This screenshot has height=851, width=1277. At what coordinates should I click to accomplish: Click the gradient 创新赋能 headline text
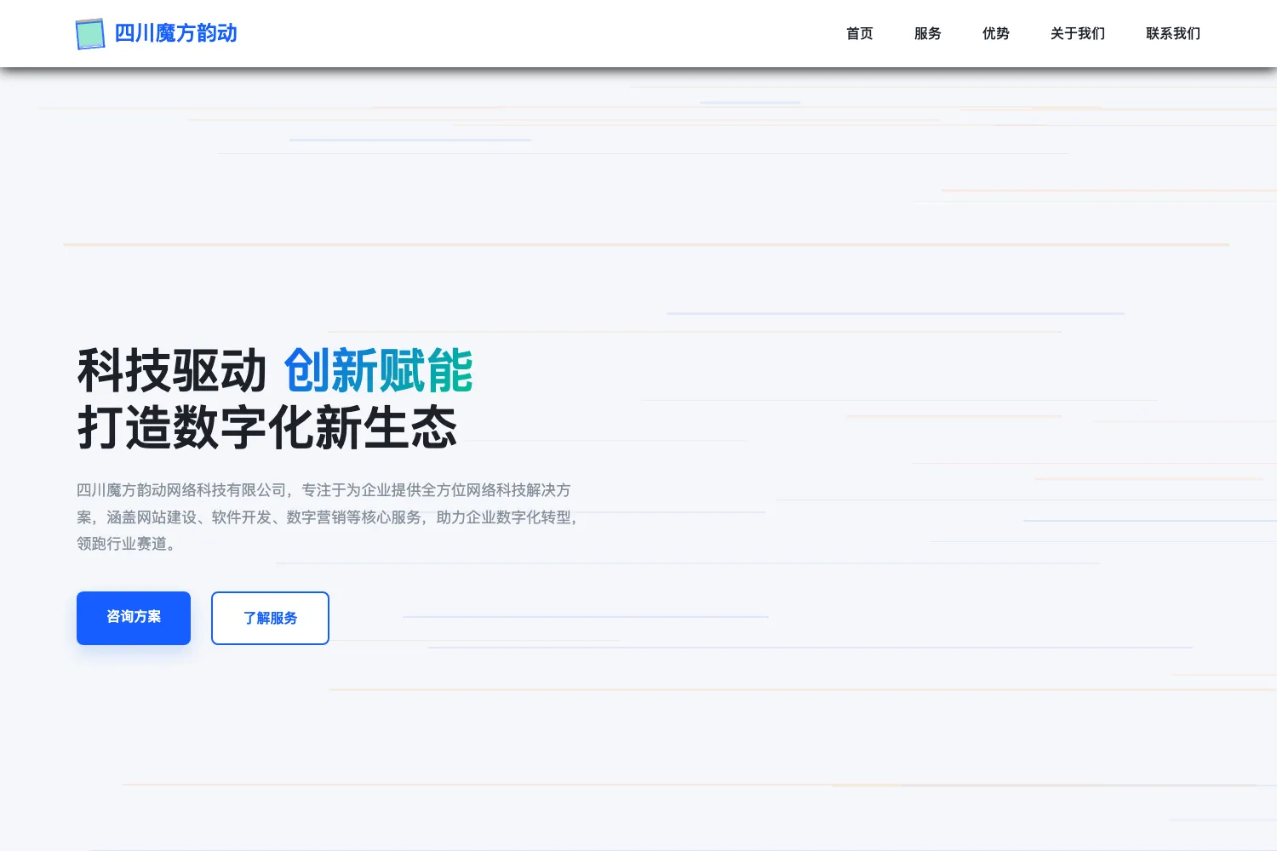click(378, 370)
